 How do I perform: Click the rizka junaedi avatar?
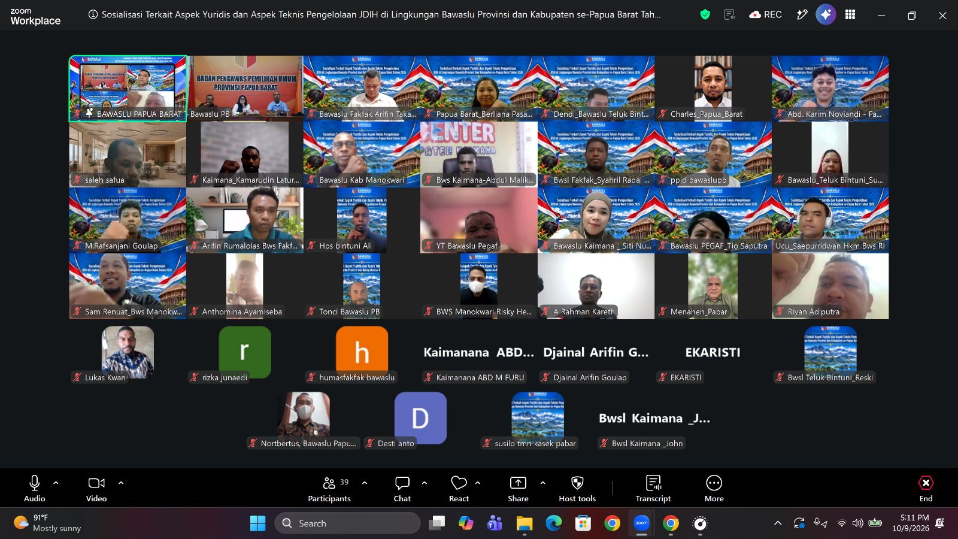[244, 352]
